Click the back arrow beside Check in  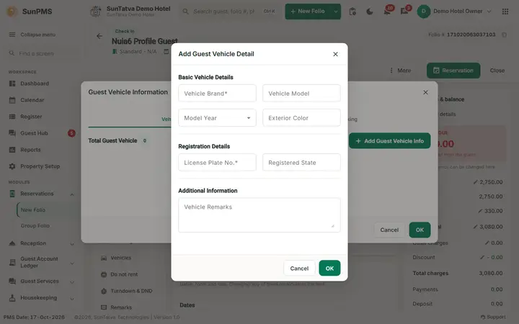(x=99, y=36)
